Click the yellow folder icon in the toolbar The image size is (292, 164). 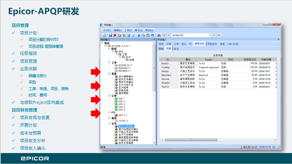[x=120, y=35]
